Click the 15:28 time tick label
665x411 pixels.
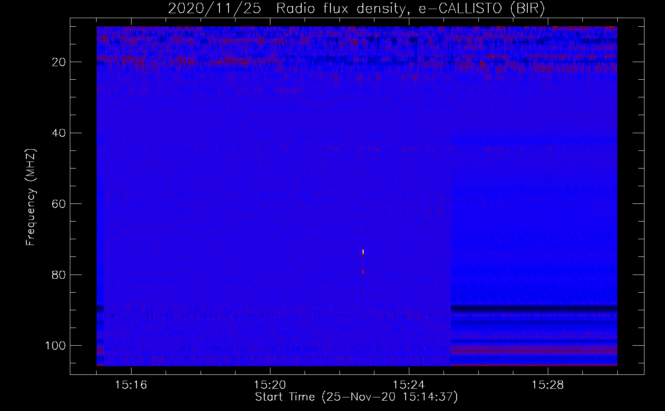tap(547, 385)
